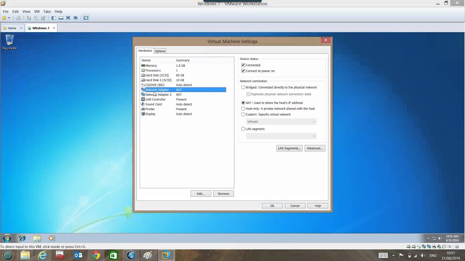
Task: Open the View menu
Action: point(26,12)
